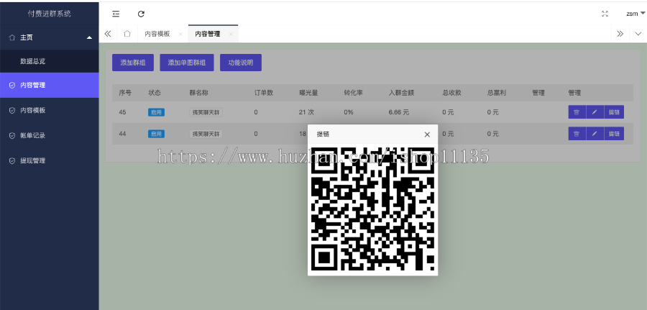Move tabs right with the double-chevron icon
Screen dimensions: 647x310
click(620, 34)
